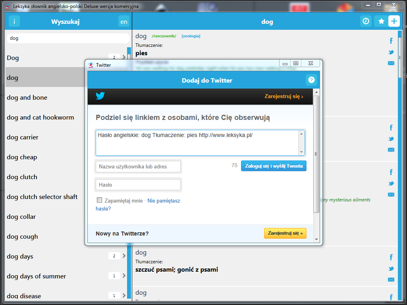
Task: Click the '[zoologia]' category tag
Action: (191, 36)
